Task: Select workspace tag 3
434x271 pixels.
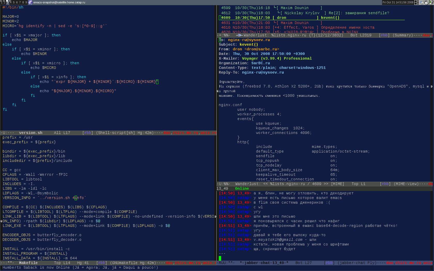Action: 7,2
